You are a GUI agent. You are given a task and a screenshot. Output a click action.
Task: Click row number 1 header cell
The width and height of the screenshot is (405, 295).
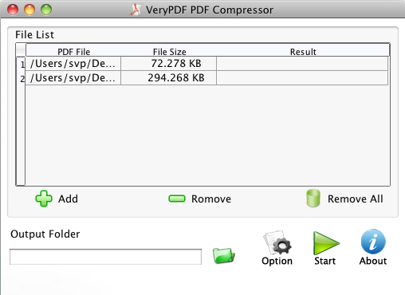(22, 64)
